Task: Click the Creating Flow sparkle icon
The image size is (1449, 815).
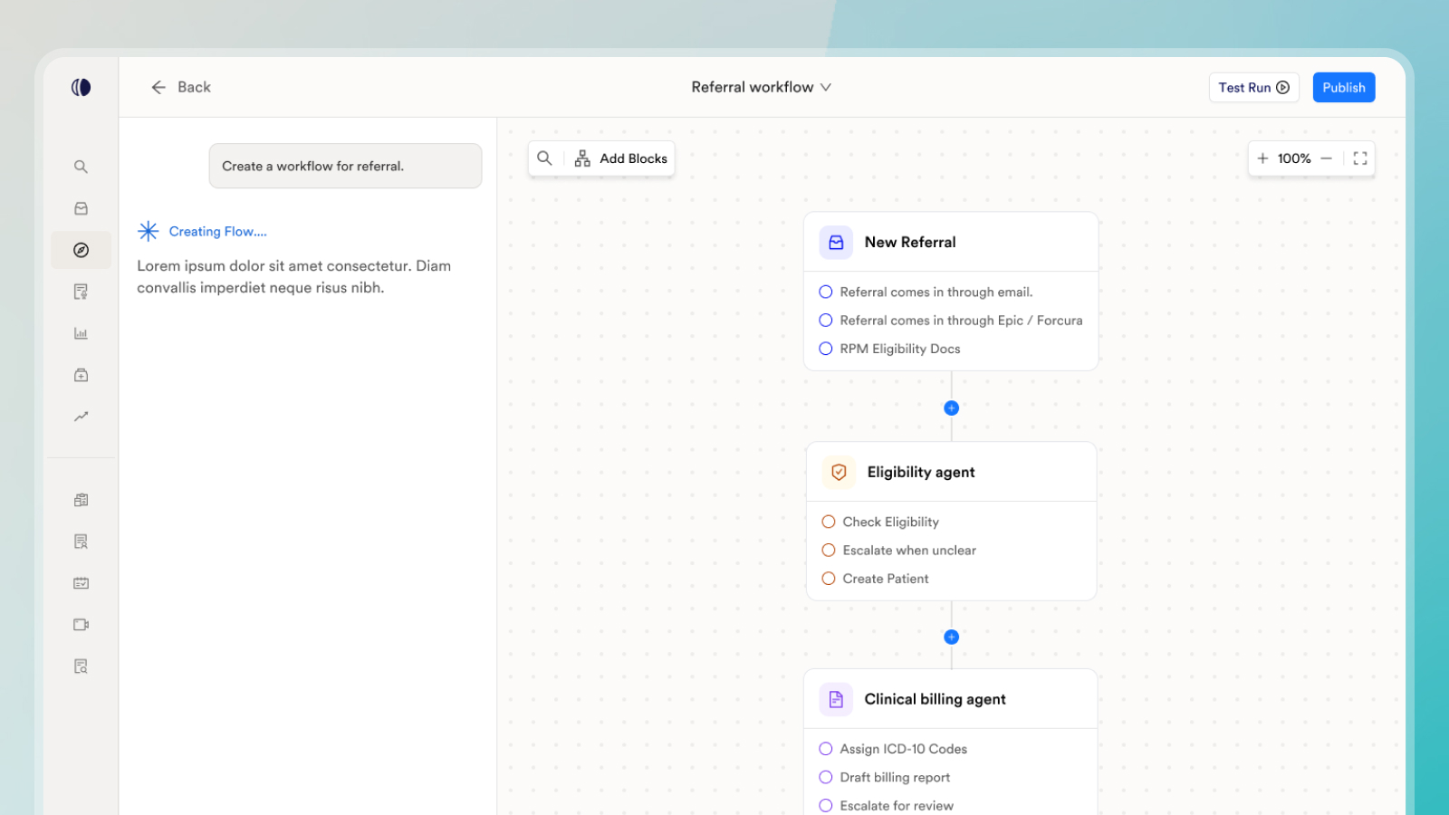Action: pyautogui.click(x=149, y=231)
